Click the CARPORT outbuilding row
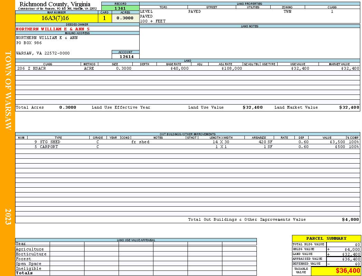Image resolution: width=362 pixels, height=276 pixels. [x=188, y=147]
